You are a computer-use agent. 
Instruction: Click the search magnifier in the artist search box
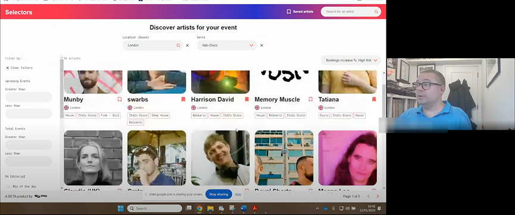376,12
